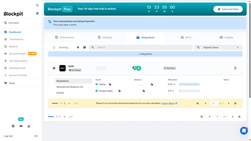Image resolution: width=251 pixels, height=141 pixels.
Task: Open the support chat bubble
Action: [x=244, y=131]
